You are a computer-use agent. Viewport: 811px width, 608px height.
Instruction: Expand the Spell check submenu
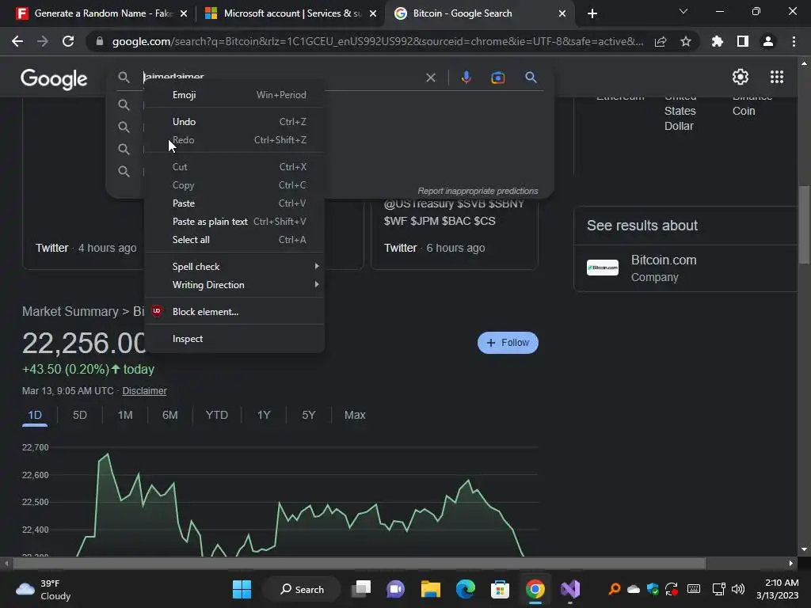pyautogui.click(x=234, y=267)
